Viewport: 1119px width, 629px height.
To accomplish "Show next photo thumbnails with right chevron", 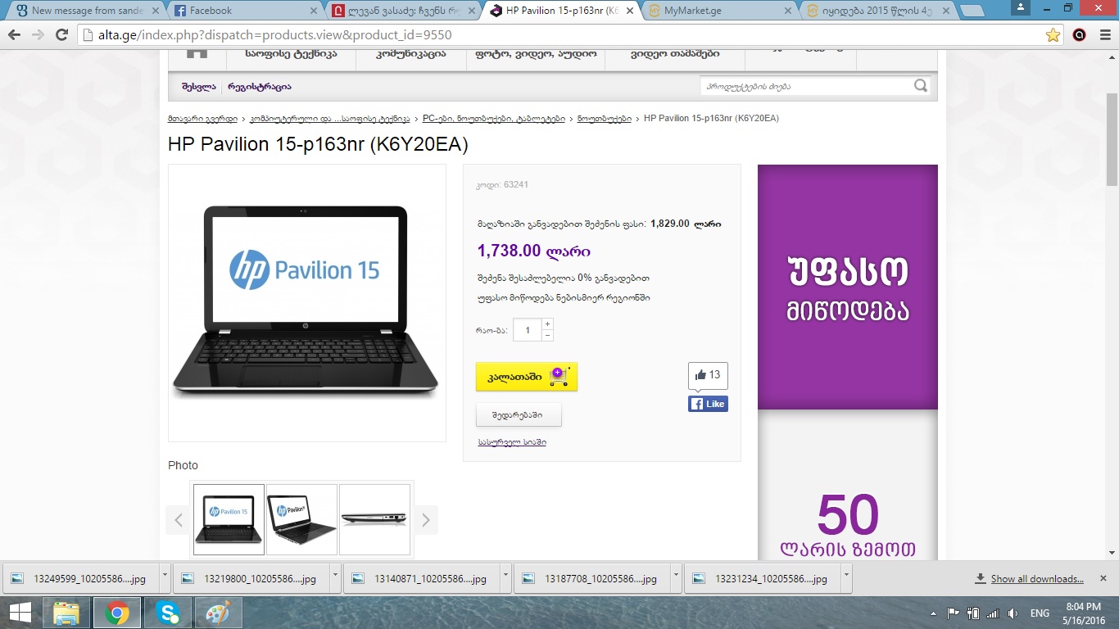I will [x=425, y=519].
